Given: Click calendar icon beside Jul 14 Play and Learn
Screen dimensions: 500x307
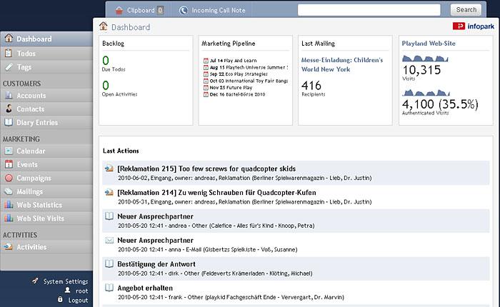Looking at the screenshot, I should [206, 61].
